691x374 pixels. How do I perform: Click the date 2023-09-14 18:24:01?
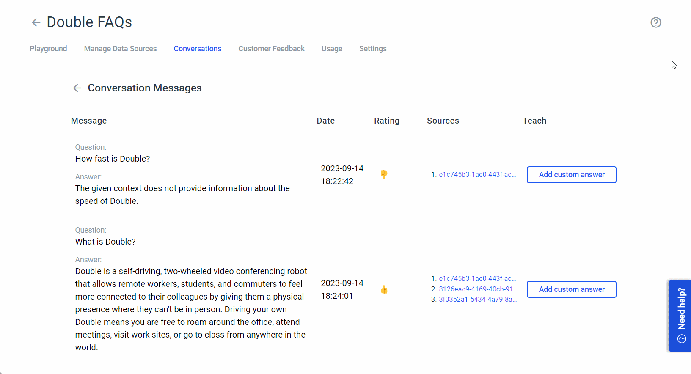[x=342, y=289]
